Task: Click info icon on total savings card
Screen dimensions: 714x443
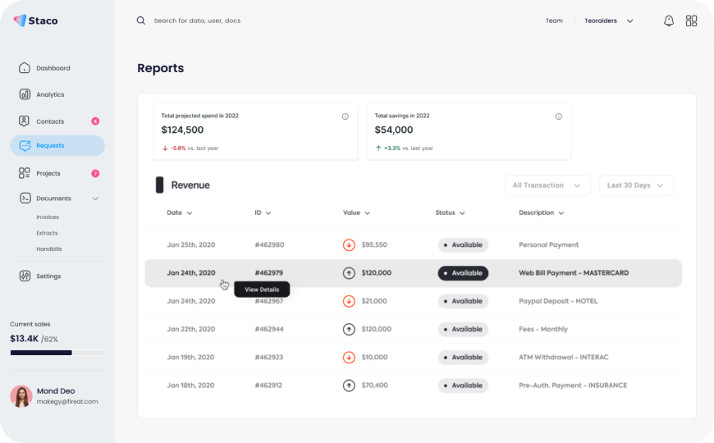Action: click(x=559, y=116)
